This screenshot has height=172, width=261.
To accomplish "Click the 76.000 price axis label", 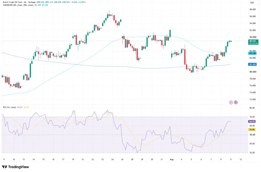I will [x=253, y=86].
